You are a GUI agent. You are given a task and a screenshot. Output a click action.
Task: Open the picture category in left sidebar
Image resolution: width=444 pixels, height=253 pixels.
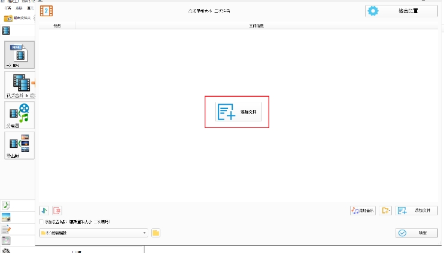(6, 217)
